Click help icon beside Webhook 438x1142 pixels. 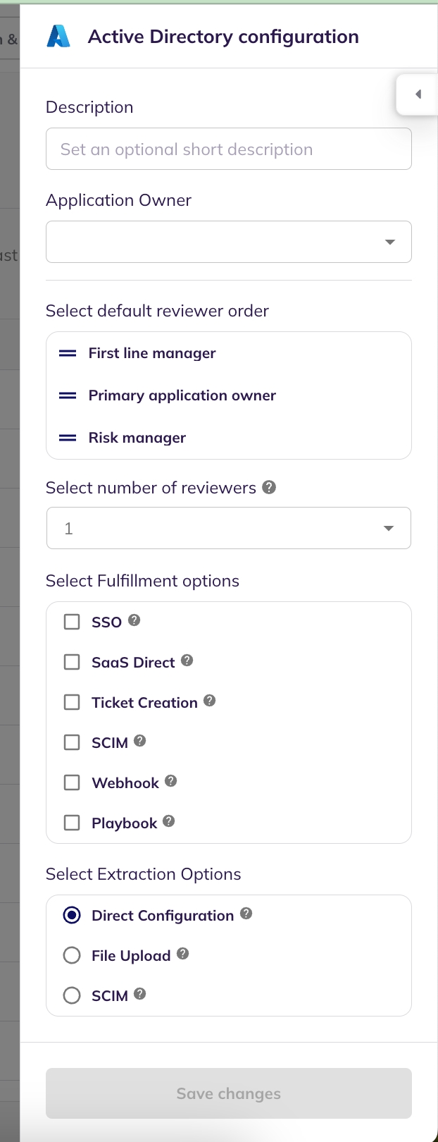(171, 781)
